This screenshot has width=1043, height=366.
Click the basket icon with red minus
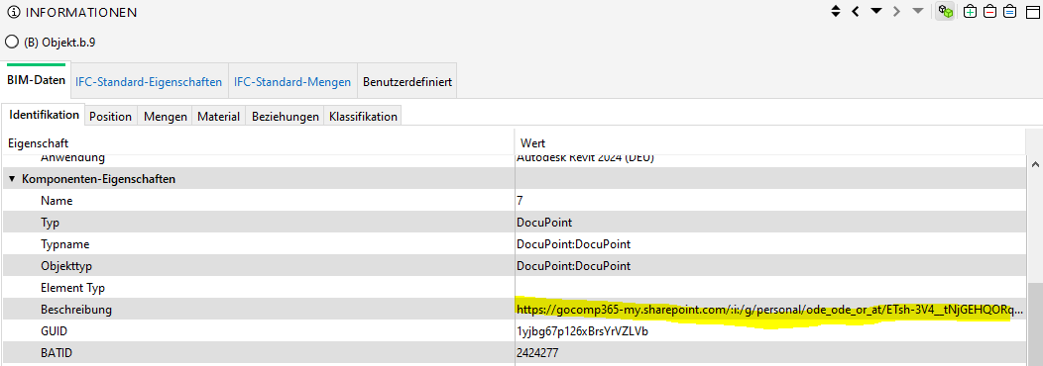coord(989,11)
